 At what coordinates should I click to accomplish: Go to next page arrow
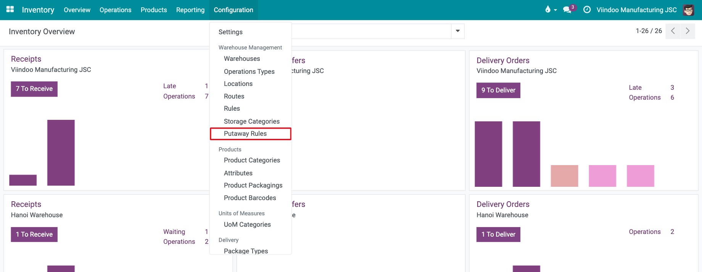688,31
